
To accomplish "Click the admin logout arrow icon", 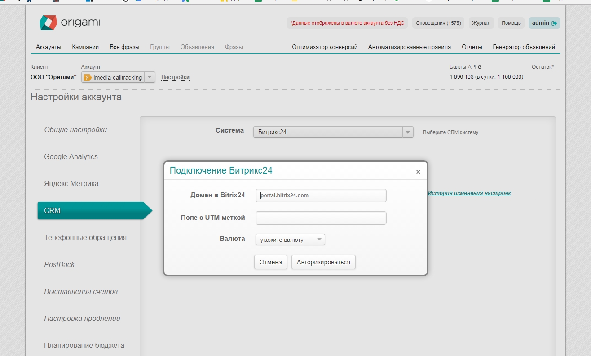I will [x=554, y=23].
